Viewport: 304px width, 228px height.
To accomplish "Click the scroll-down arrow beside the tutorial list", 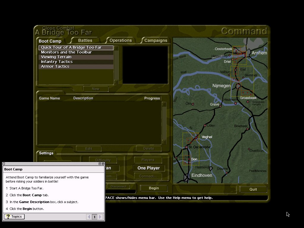I will point(116,83).
